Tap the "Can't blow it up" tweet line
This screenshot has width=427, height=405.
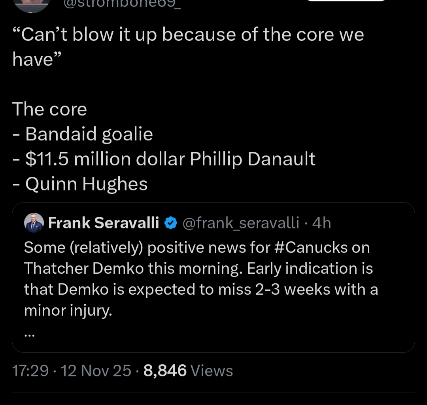(188, 35)
